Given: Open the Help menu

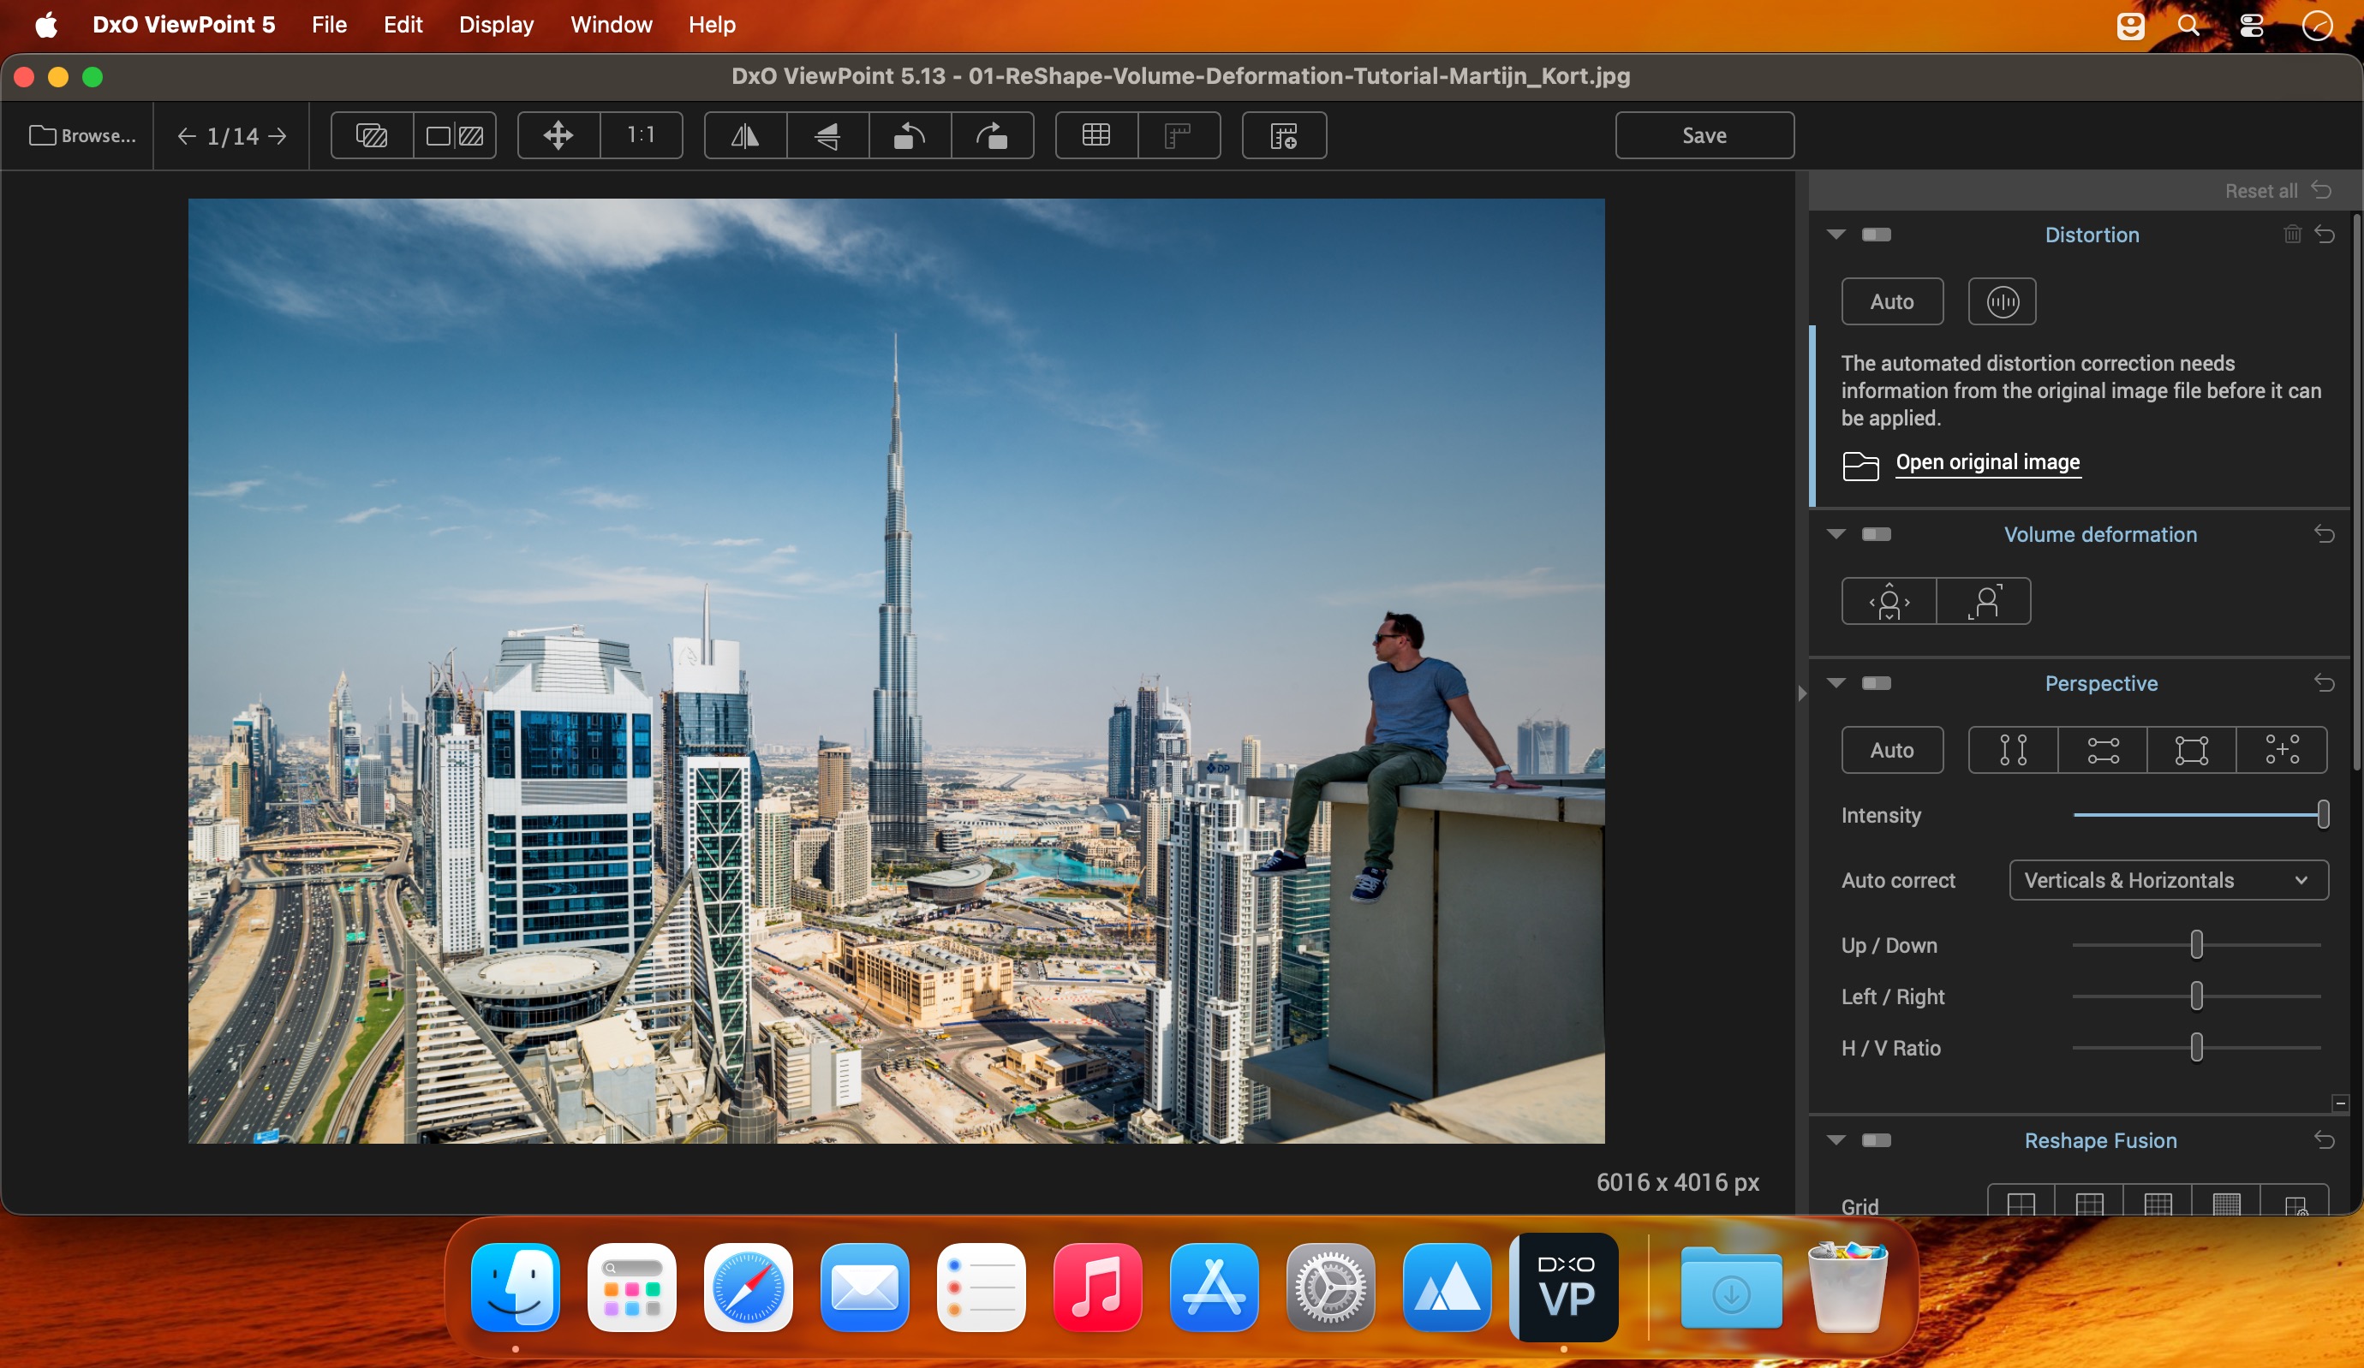Looking at the screenshot, I should pos(712,24).
